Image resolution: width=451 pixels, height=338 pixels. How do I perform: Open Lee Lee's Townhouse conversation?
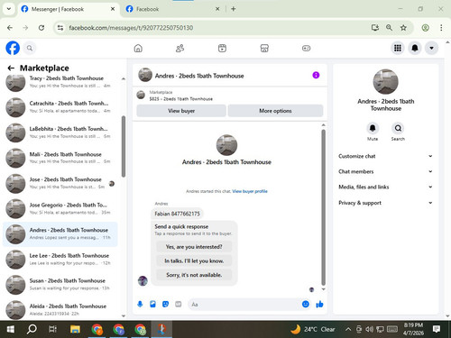pos(60,260)
